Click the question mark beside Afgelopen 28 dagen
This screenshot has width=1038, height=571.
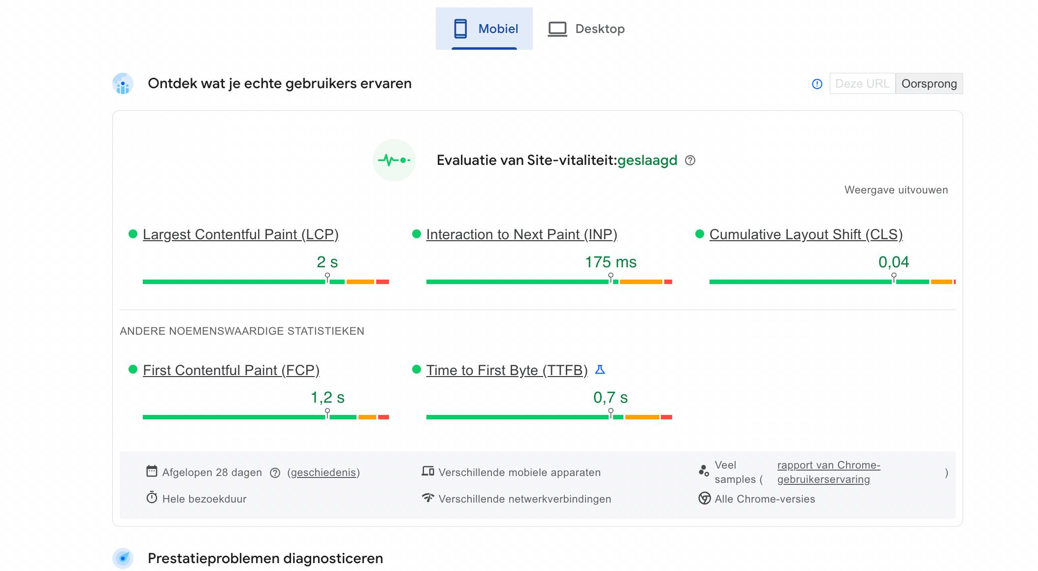point(275,473)
